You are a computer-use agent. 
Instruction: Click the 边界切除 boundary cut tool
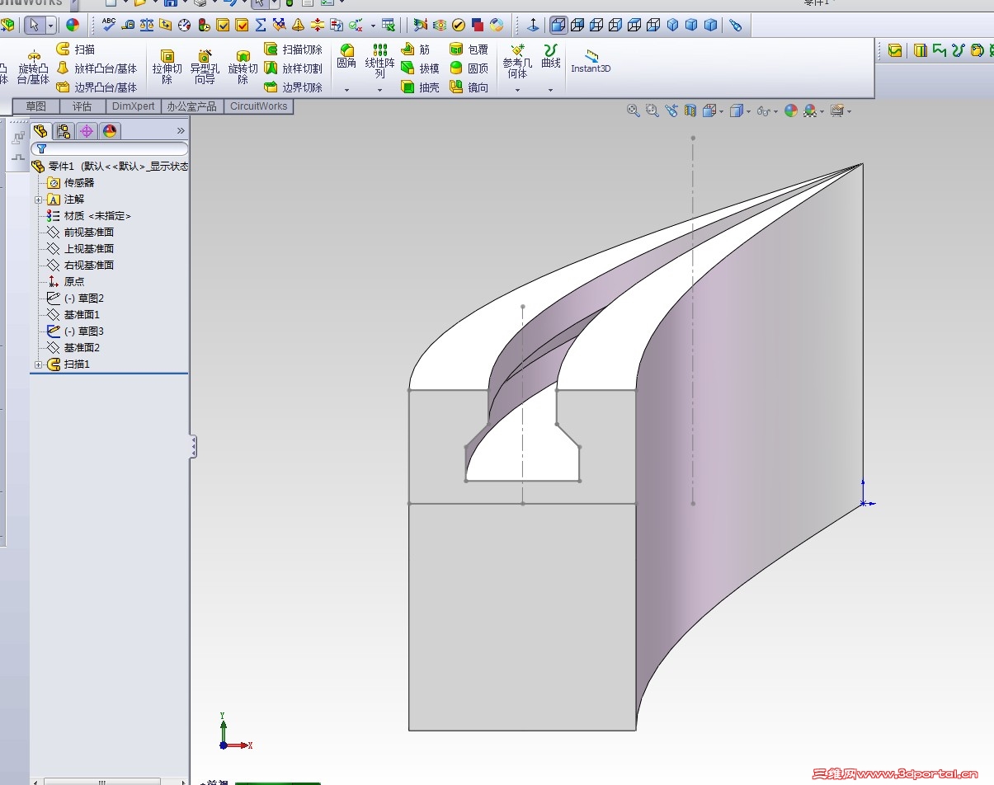tap(293, 87)
